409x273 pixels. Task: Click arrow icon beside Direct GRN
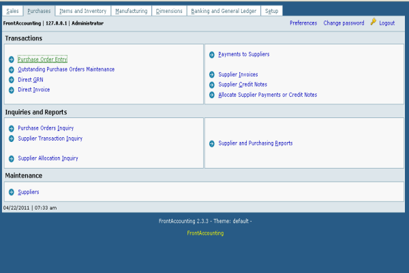coord(11,80)
